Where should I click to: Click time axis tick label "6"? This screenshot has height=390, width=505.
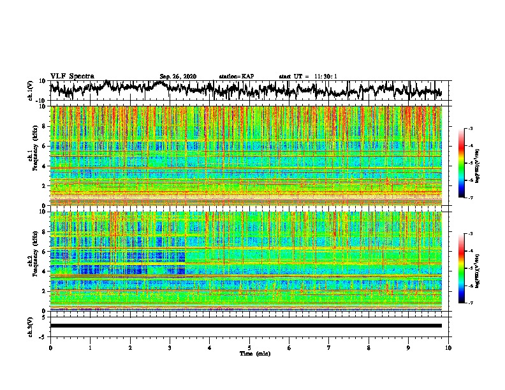tap(289, 348)
